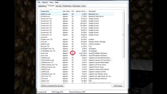Select javaw.exe row using 736,968 K
Viewport: 167px width, 94px height.
(x=77, y=56)
